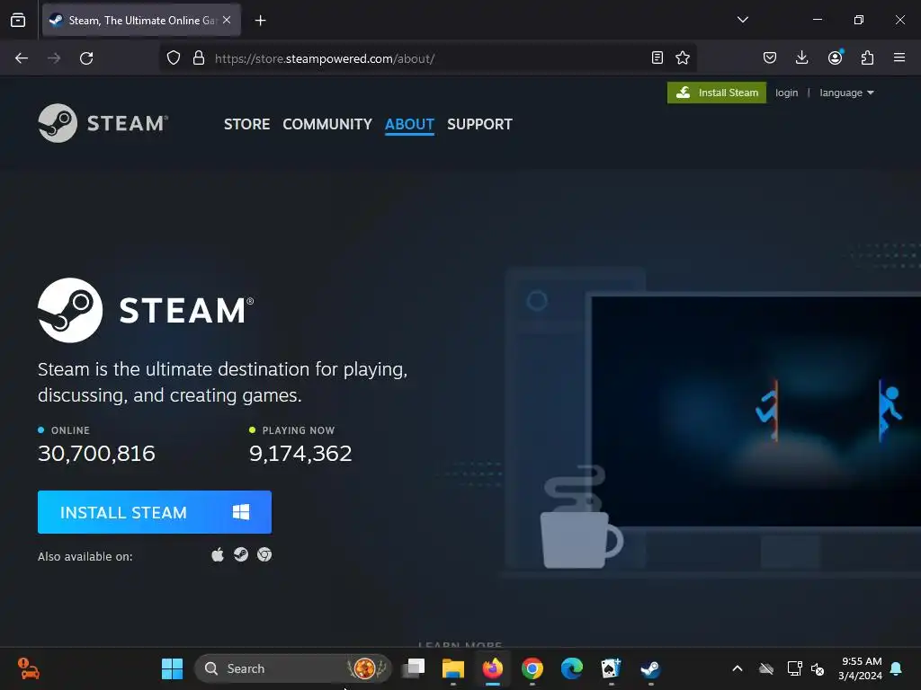
Task: Open the Firefox account icon
Action: coord(835,57)
